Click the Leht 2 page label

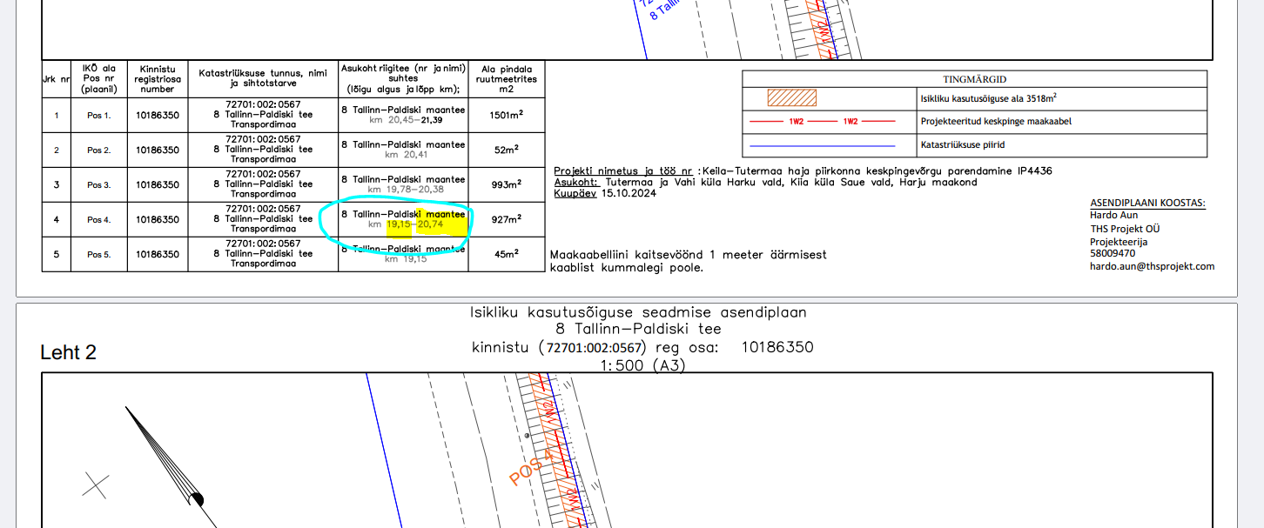tap(68, 352)
